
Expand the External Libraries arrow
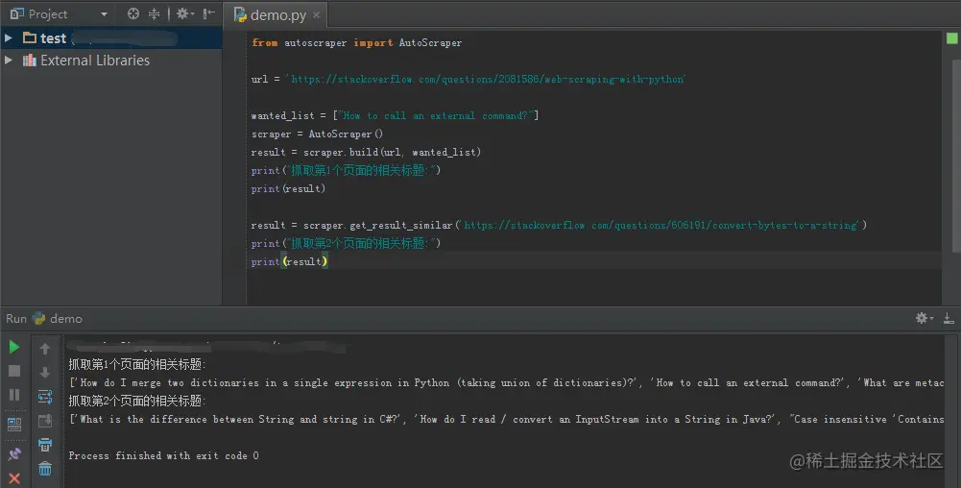click(x=9, y=61)
